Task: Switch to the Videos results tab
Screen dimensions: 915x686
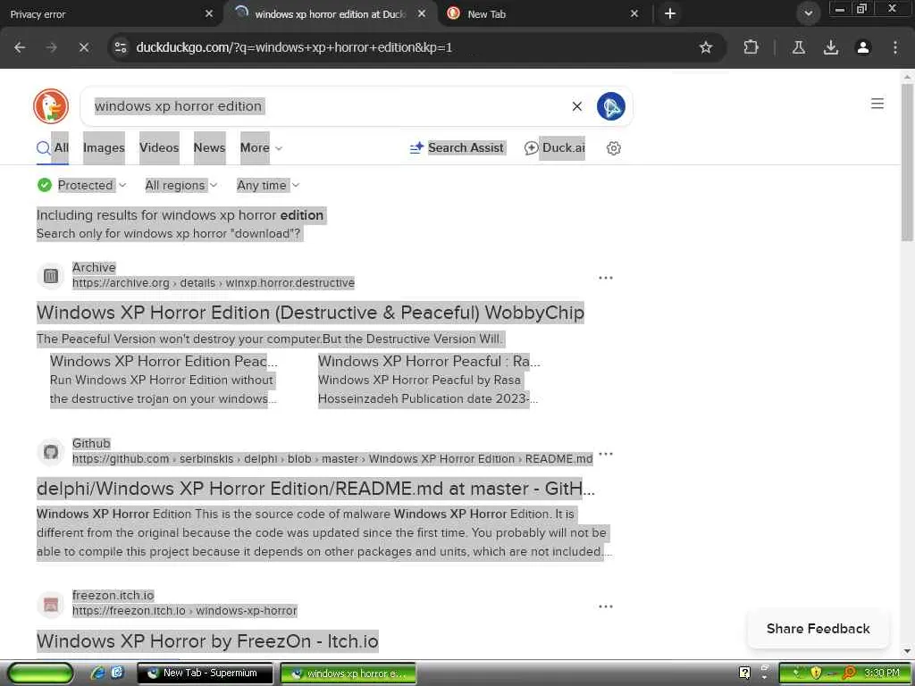Action: [x=159, y=147]
